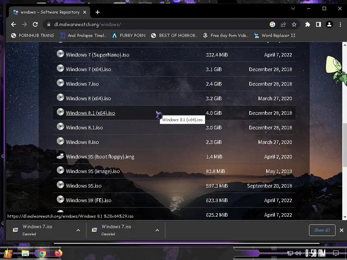Click disc icon beside Windows 98 (FE).iso
The height and width of the screenshot is (260, 347).
coord(60,199)
